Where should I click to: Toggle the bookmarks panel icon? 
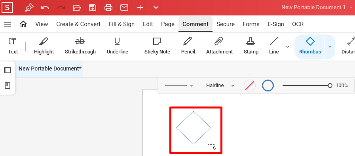point(8,86)
